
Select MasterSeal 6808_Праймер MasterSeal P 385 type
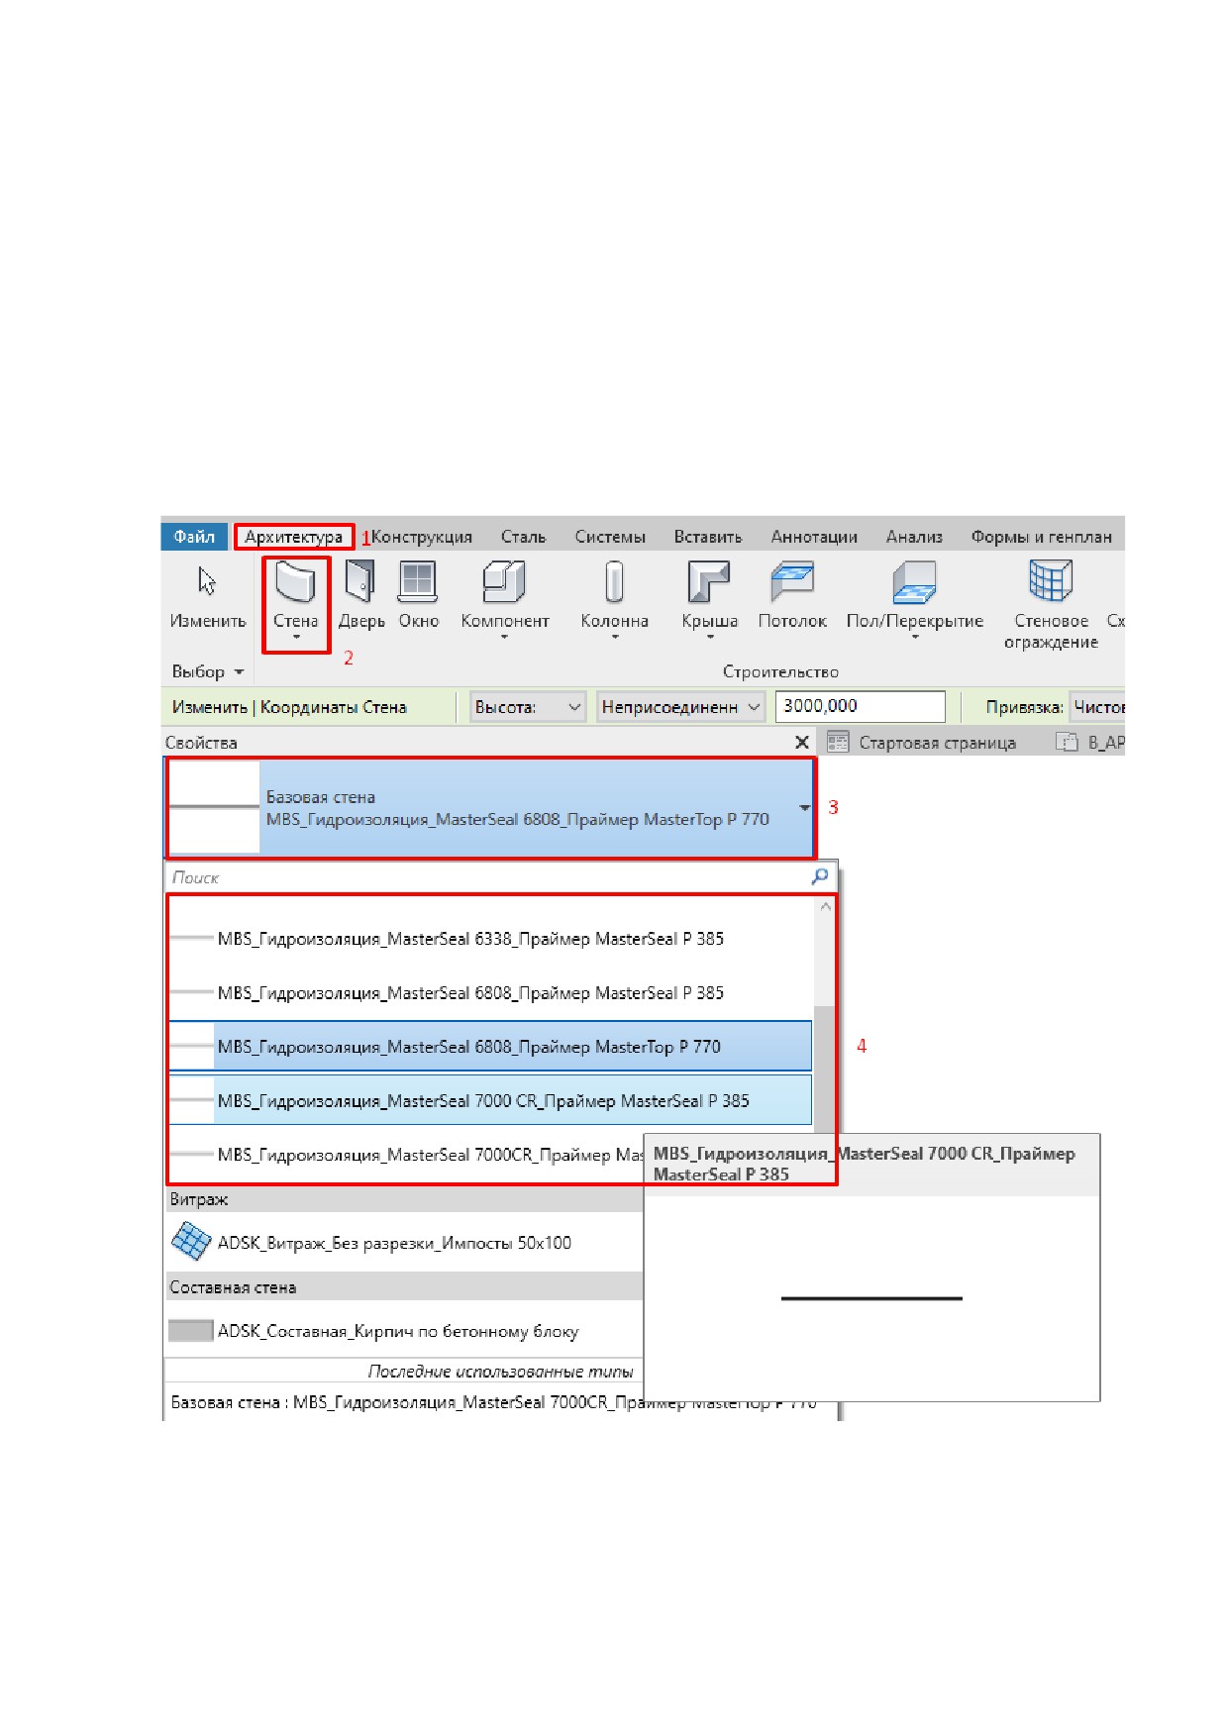tap(489, 992)
